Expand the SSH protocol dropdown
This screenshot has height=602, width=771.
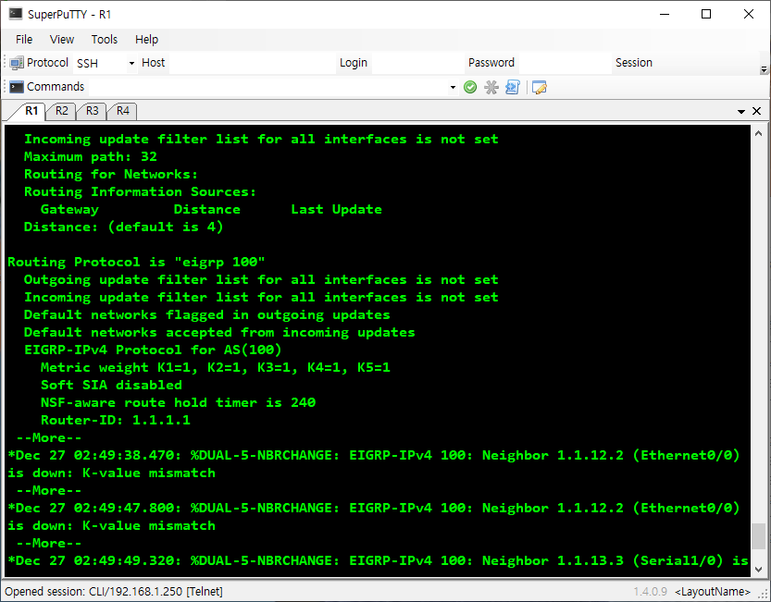pos(131,64)
